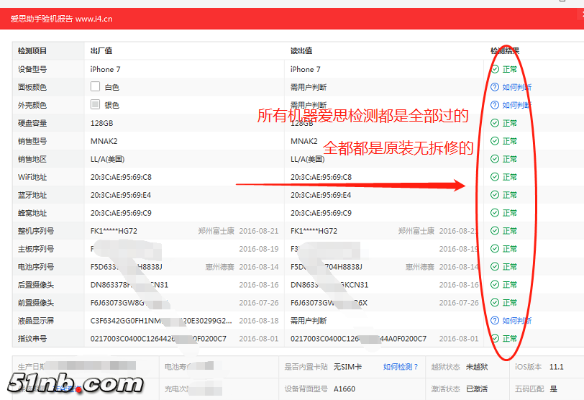Click green check icon in 硬盘容量 row
The image size is (584, 400).
pyautogui.click(x=495, y=123)
